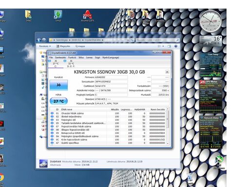
Task: Open the Sims3 desktop shortcut
Action: [x=58, y=16]
